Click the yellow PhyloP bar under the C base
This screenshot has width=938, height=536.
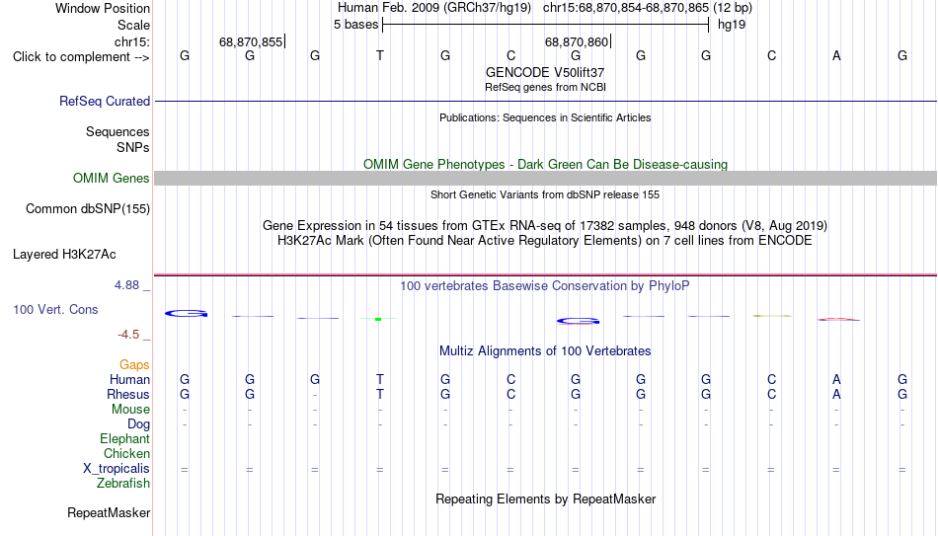coord(772,316)
